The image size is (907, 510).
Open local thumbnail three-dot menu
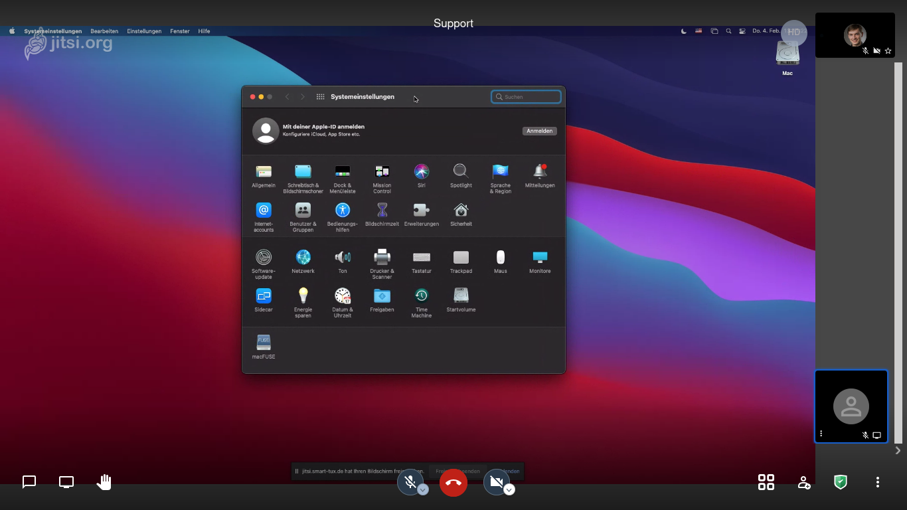click(x=821, y=434)
